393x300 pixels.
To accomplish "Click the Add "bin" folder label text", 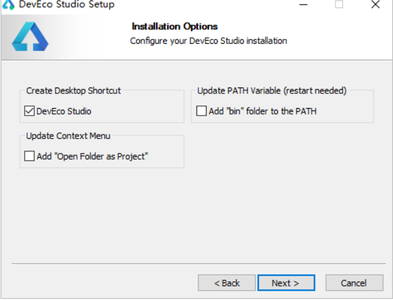I will click(x=263, y=111).
